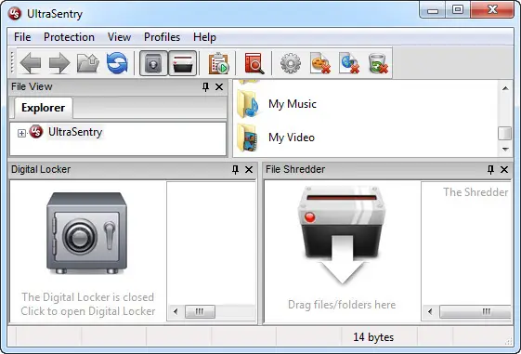Expand the UltraSentry tree node
Viewport: 521px width, 354px height.
pyautogui.click(x=21, y=133)
